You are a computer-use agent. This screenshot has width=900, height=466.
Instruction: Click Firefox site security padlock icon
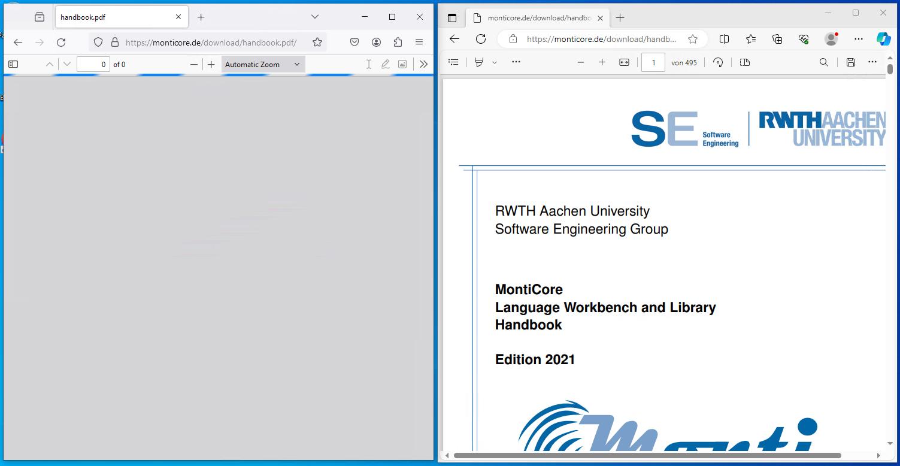coord(115,42)
